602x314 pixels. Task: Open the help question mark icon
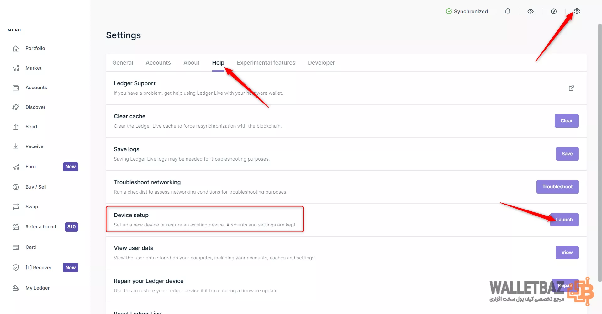[x=554, y=11]
